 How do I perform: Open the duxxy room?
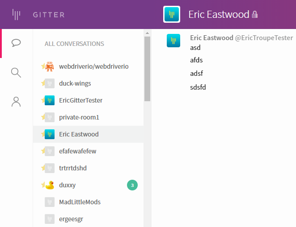click(88, 185)
